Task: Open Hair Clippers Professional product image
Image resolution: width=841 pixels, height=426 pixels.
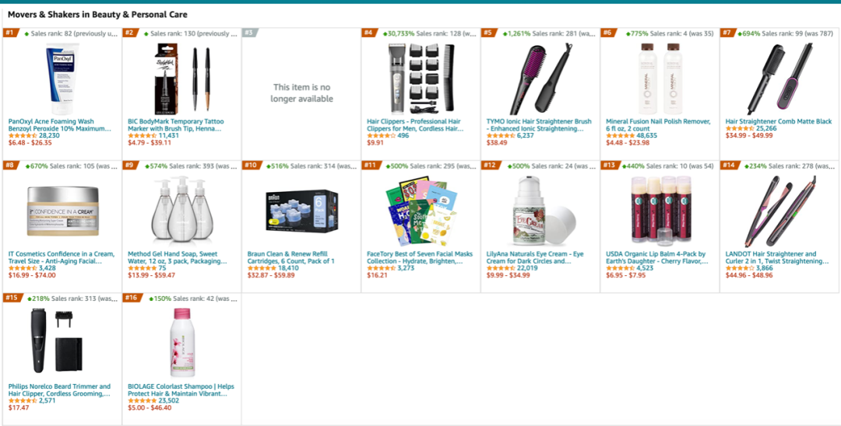Action: coord(420,78)
